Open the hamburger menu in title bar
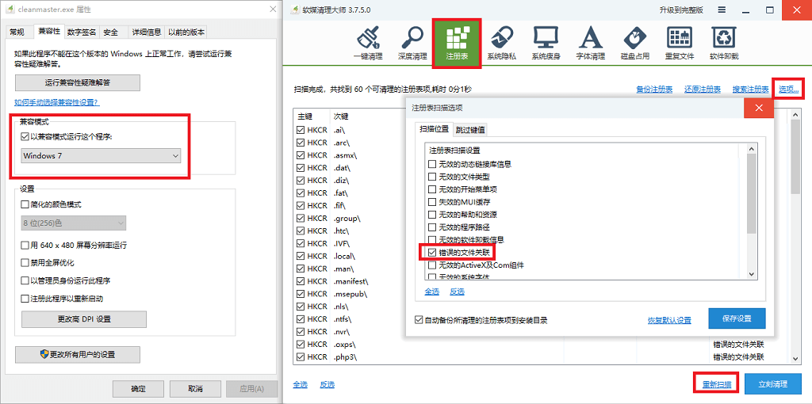 722,10
